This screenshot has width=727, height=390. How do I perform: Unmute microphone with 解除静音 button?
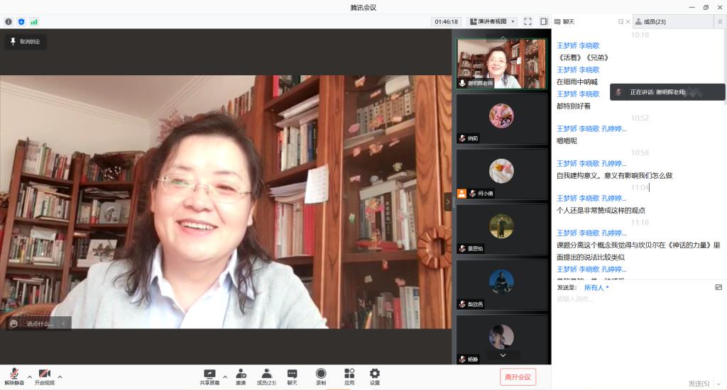pos(13,377)
